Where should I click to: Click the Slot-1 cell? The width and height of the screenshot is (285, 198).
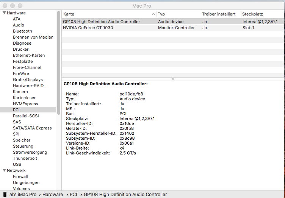(248, 28)
